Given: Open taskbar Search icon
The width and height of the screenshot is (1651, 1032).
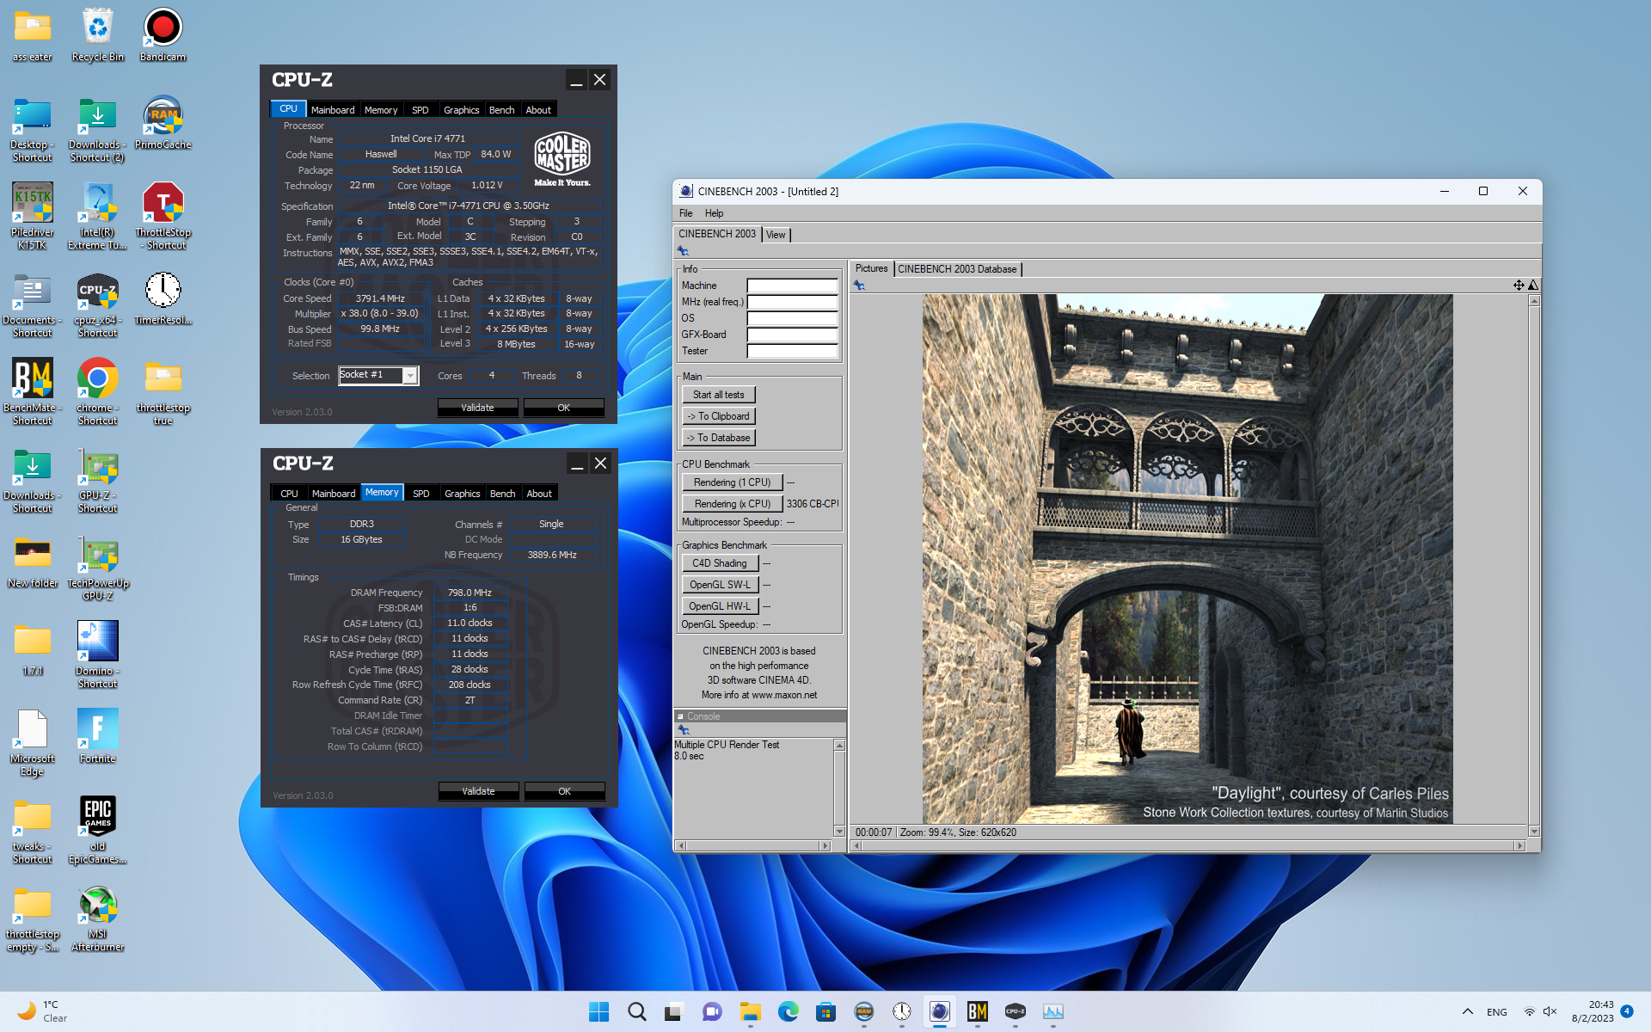Looking at the screenshot, I should pos(637,1011).
